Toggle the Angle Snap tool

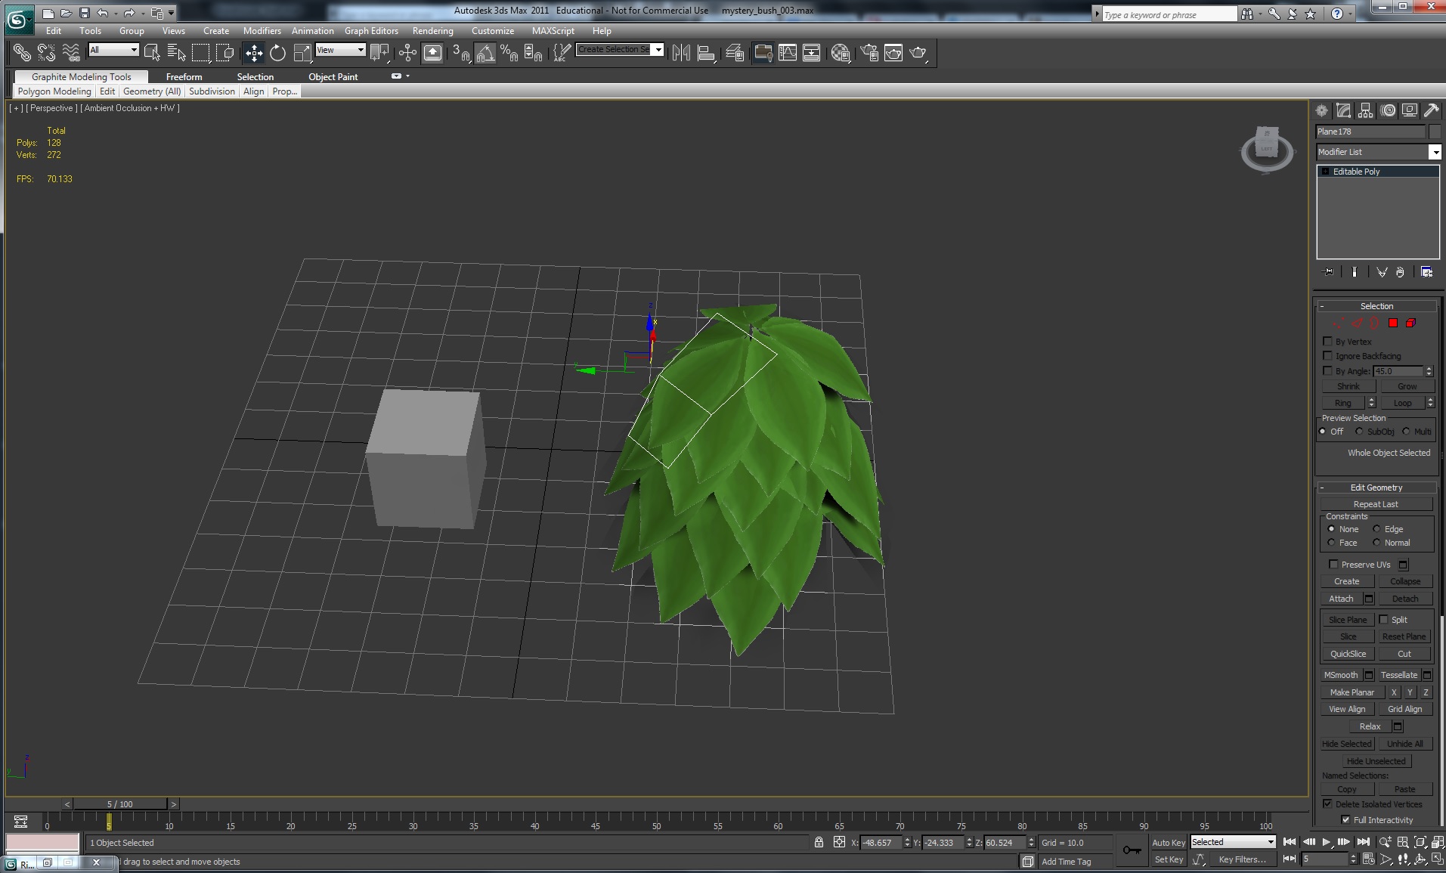tap(485, 52)
